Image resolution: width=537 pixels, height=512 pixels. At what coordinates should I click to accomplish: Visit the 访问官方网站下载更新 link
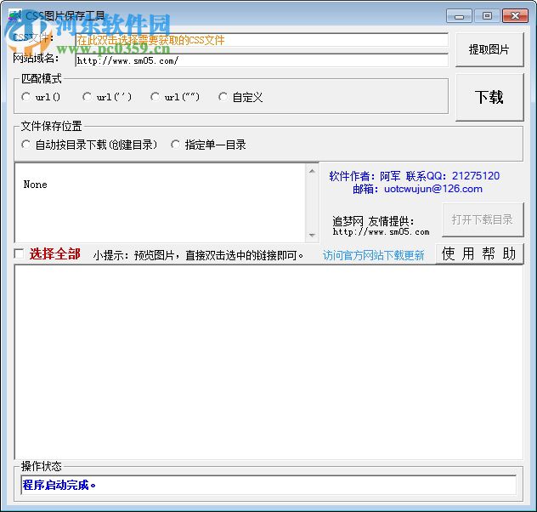coord(373,255)
